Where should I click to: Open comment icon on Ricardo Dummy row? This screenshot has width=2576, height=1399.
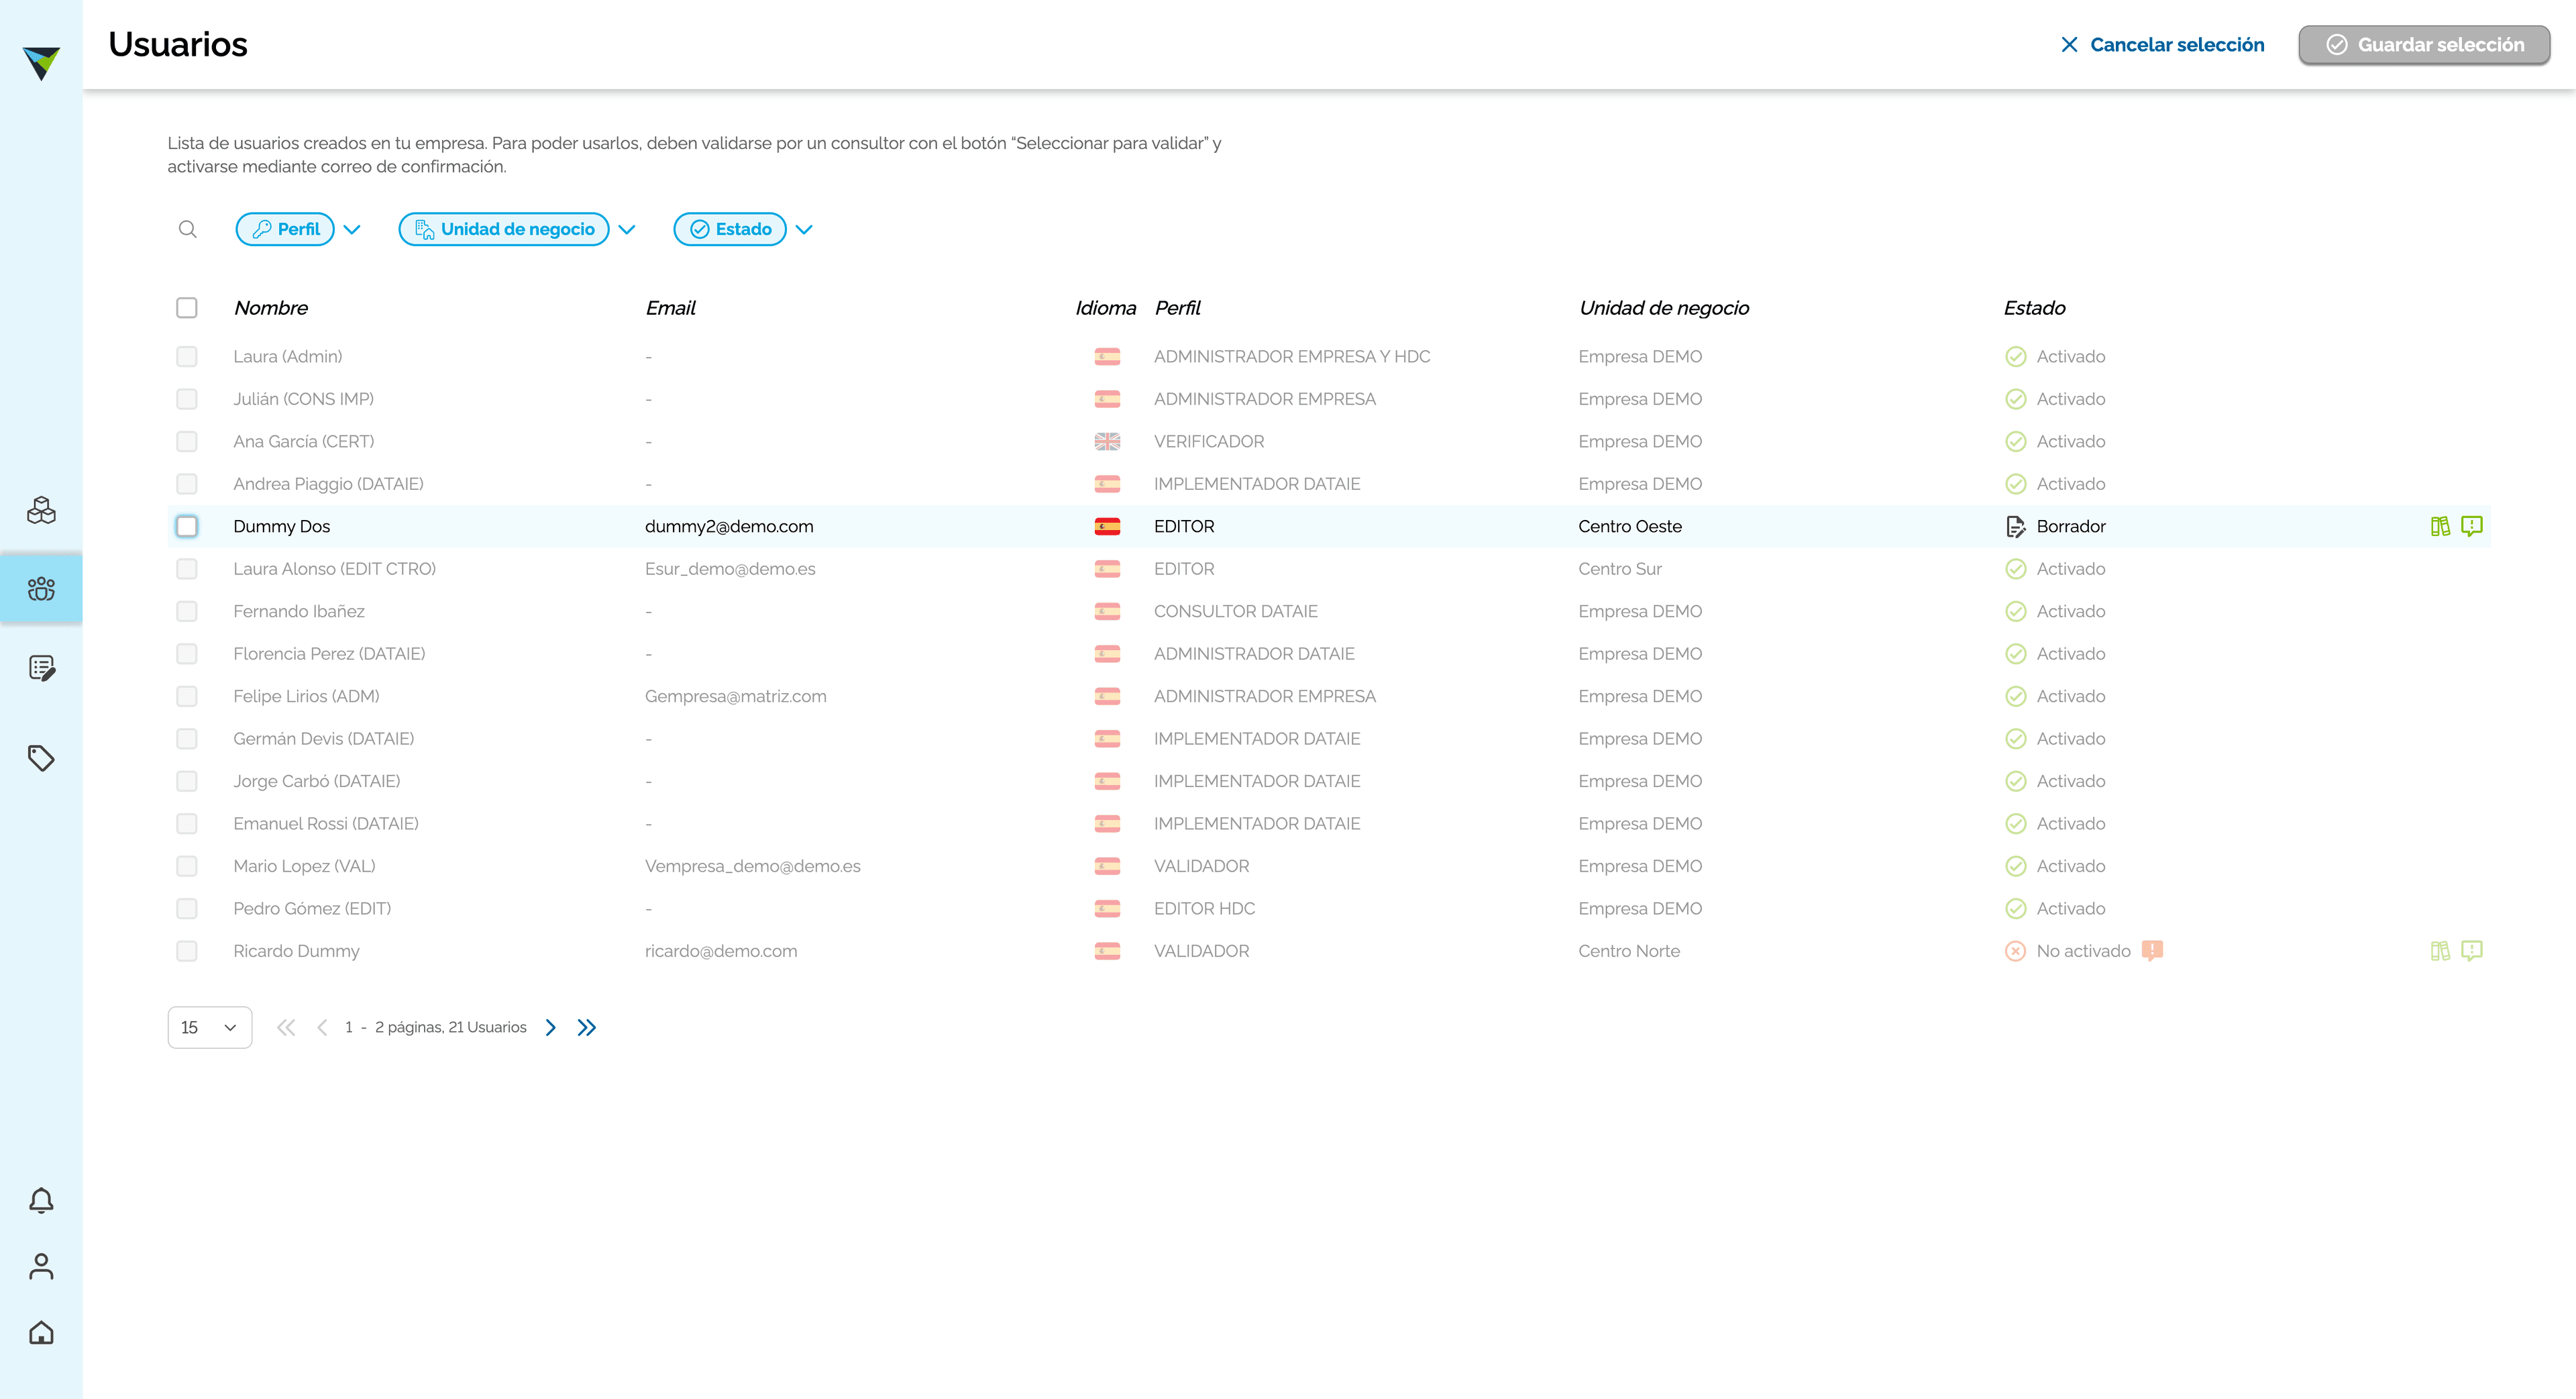(x=2472, y=951)
